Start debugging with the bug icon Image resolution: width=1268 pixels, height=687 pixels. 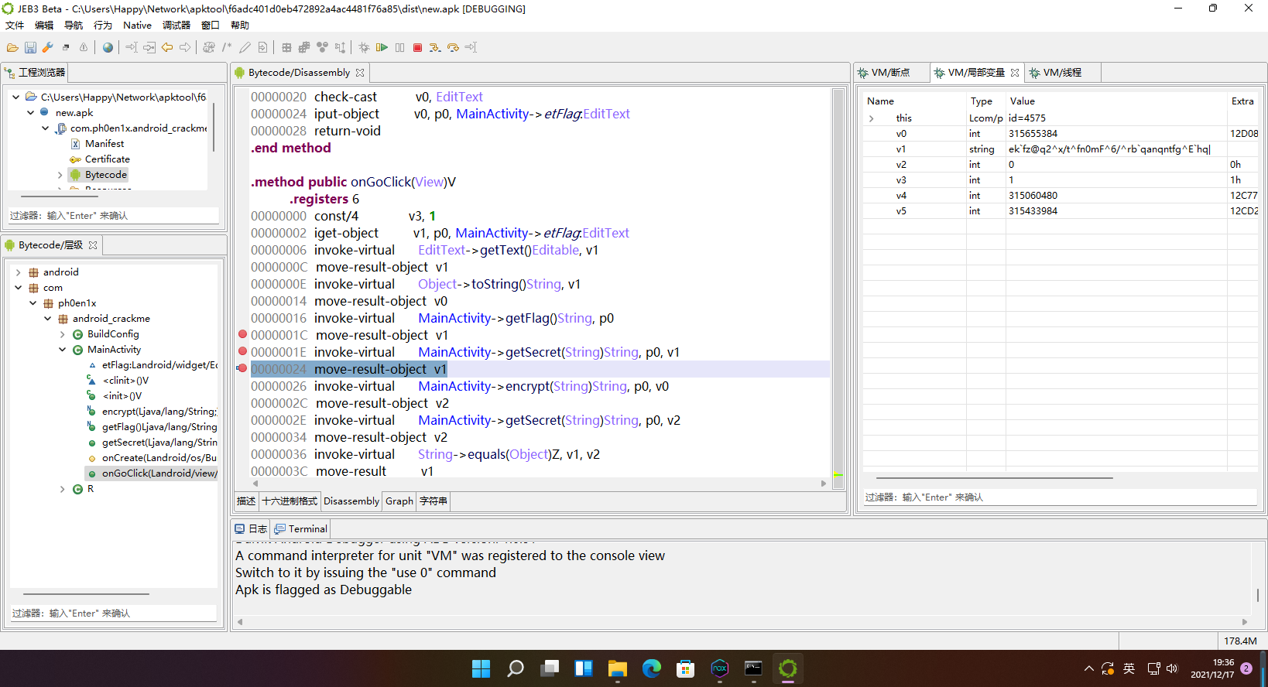click(x=364, y=47)
